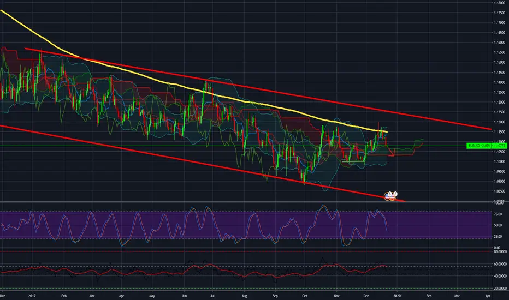Select the 1.13500 price axis label
The image size is (509, 300).
[499, 92]
